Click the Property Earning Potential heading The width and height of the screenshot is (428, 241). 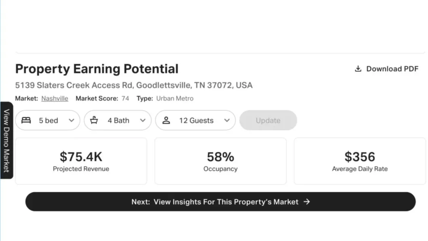(x=97, y=69)
